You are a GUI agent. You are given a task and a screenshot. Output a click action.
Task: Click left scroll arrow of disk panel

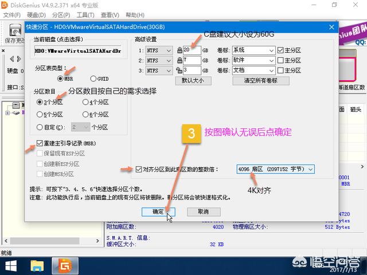pyautogui.click(x=6, y=241)
